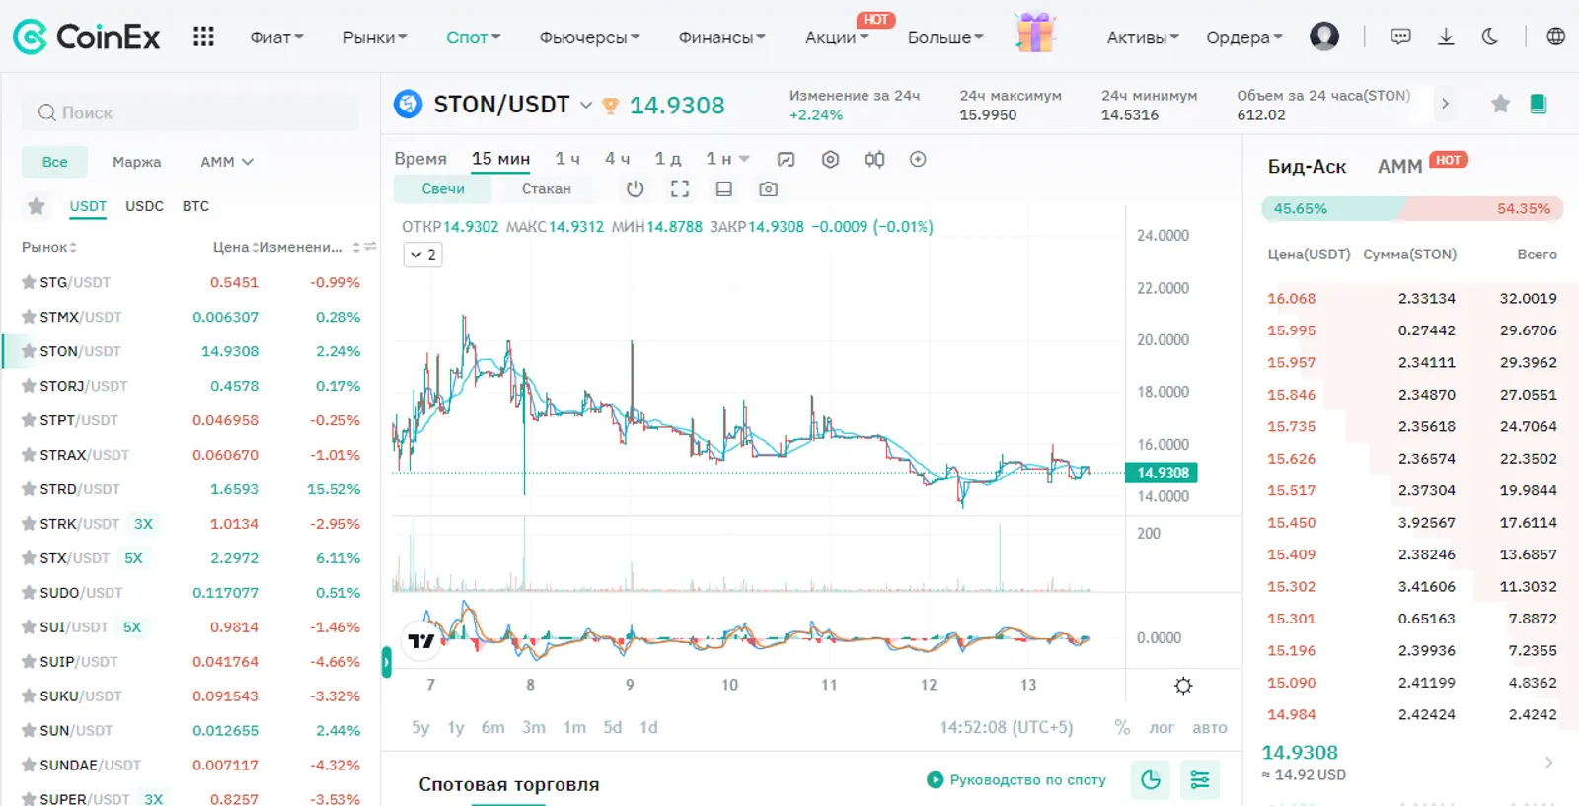Expand the Фьючерсы menu
The height and width of the screenshot is (806, 1579).
[x=589, y=37]
